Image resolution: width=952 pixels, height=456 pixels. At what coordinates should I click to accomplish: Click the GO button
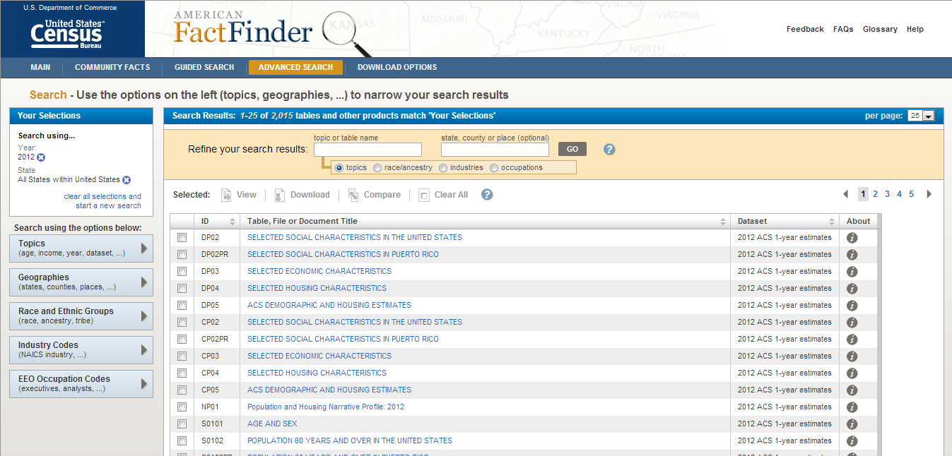[x=572, y=150]
